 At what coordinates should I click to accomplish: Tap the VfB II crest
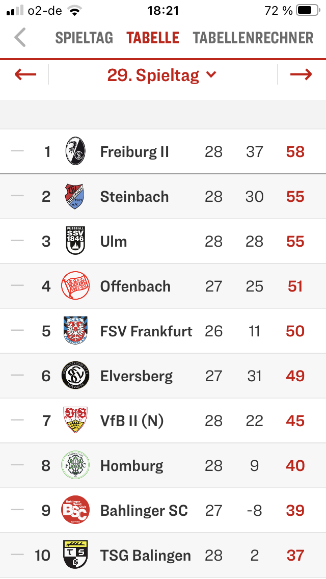click(x=75, y=420)
